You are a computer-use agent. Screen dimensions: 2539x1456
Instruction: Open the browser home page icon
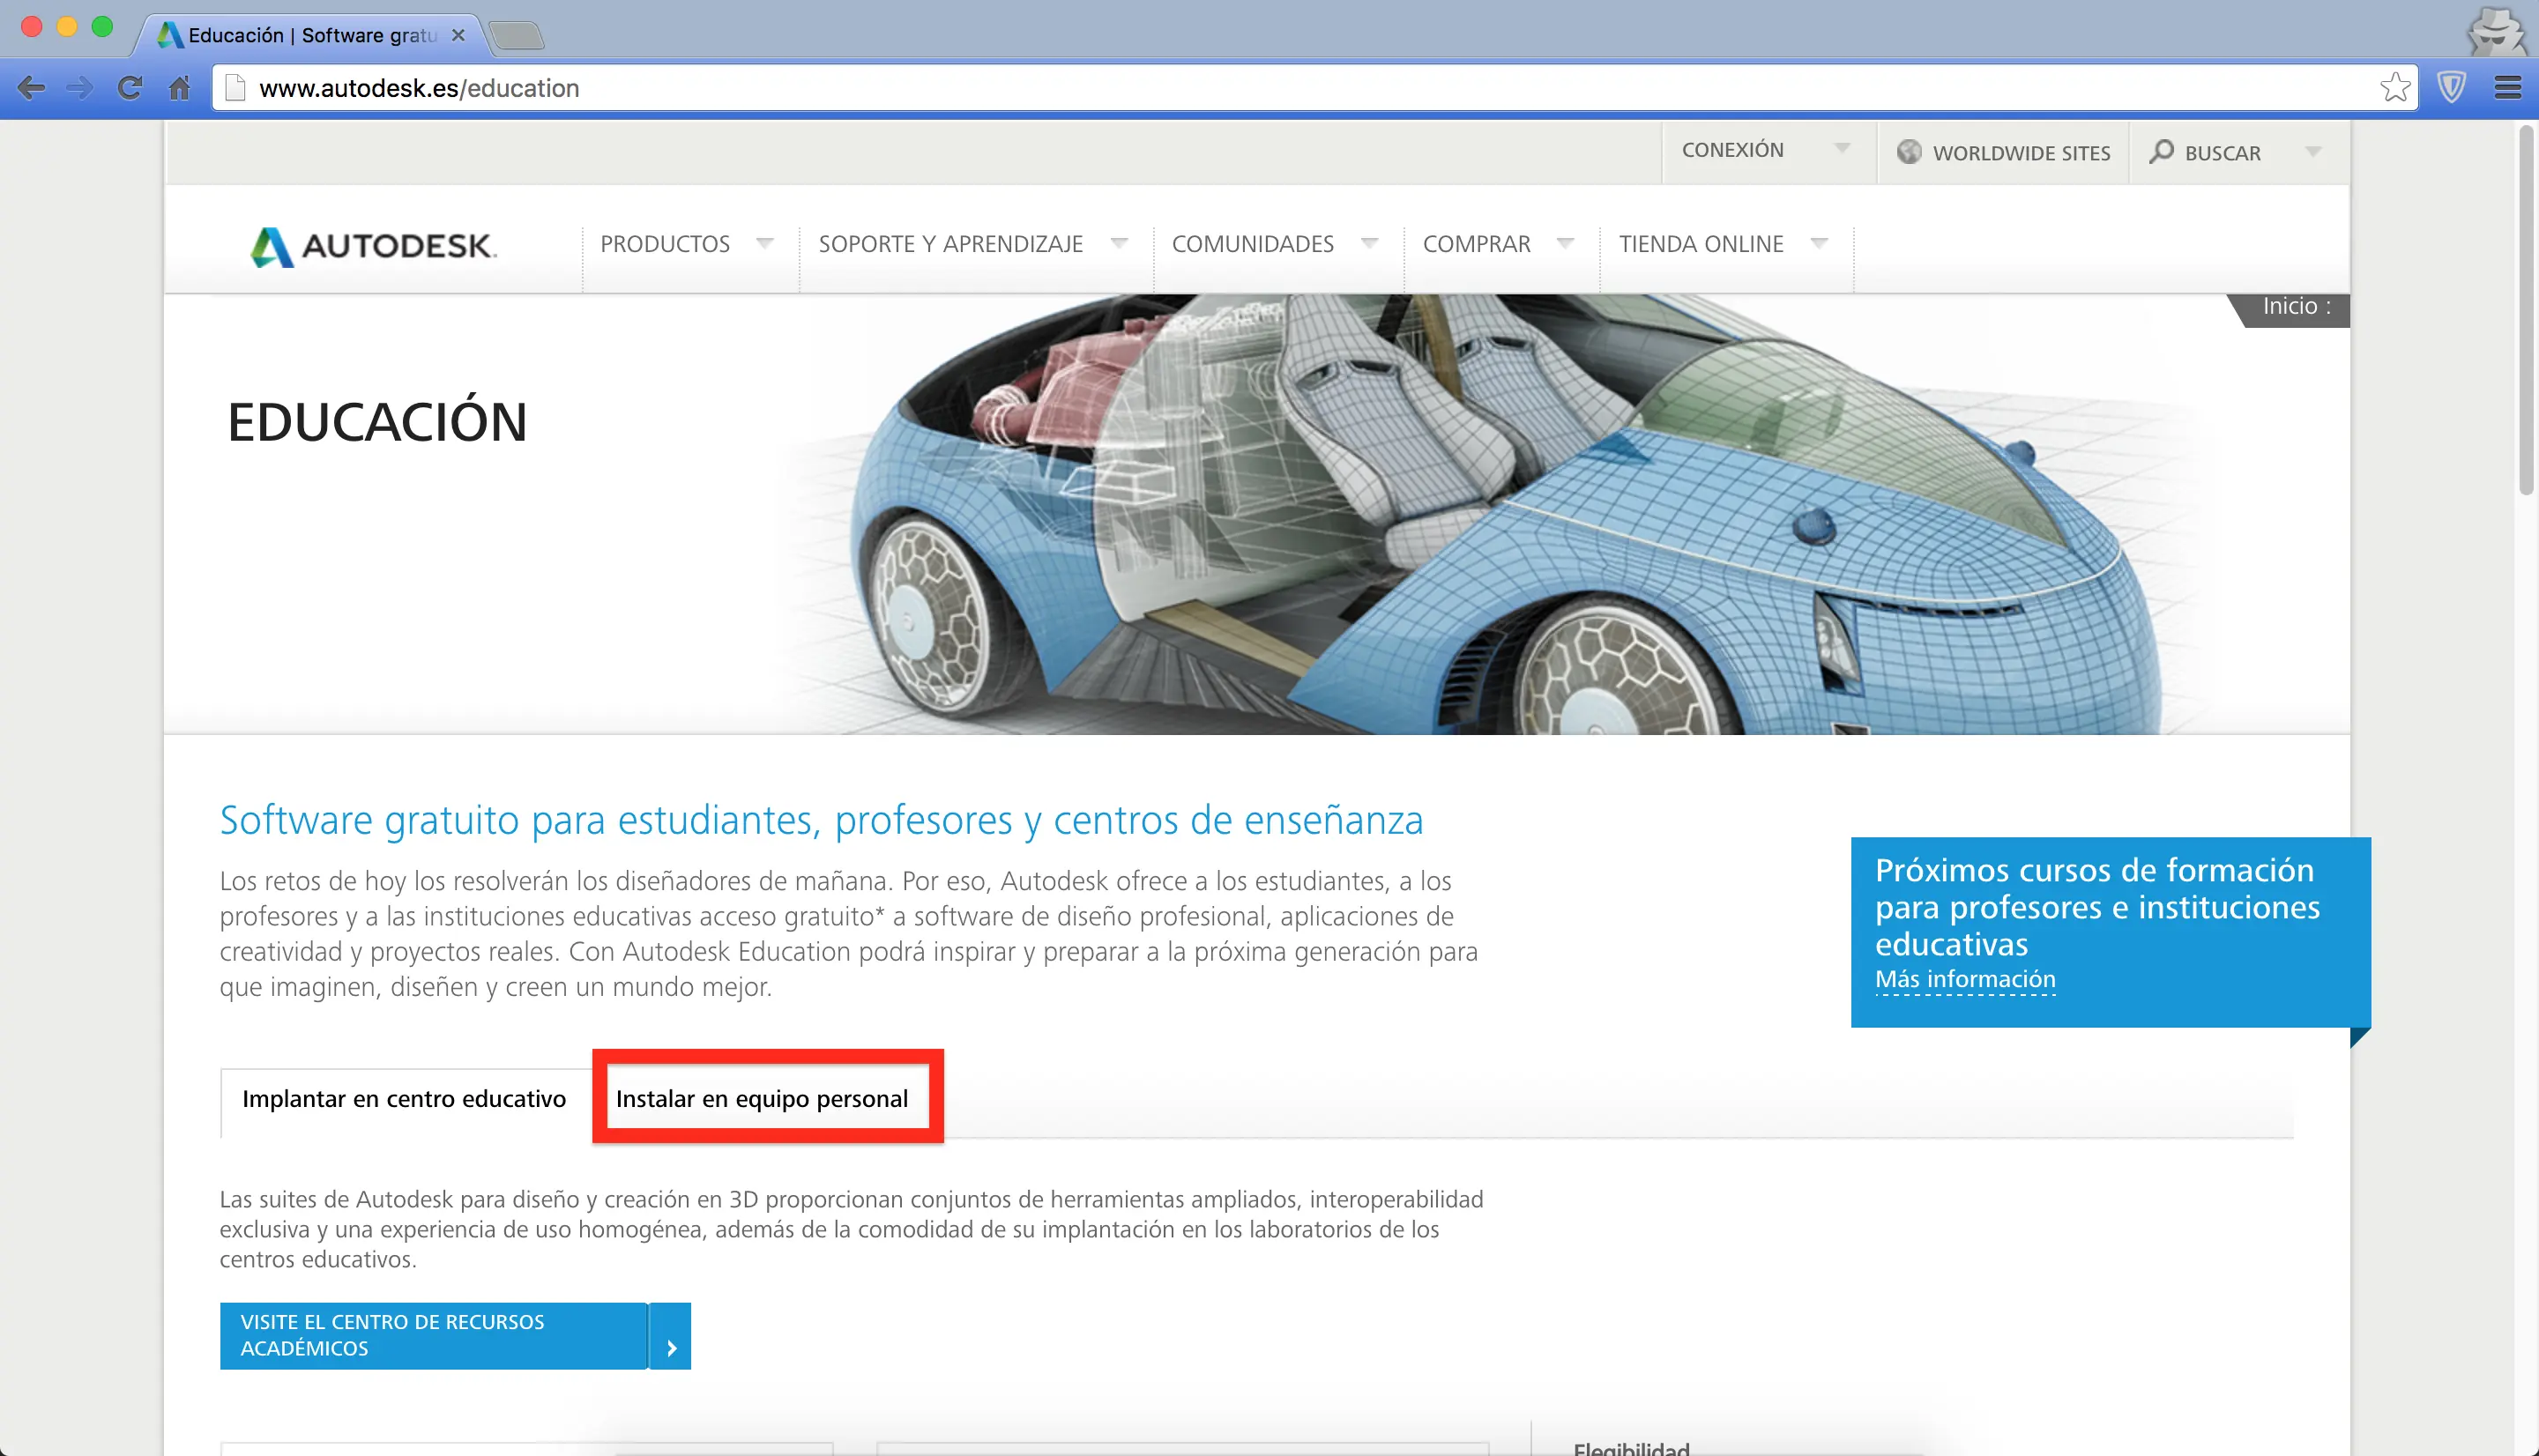pyautogui.click(x=180, y=88)
